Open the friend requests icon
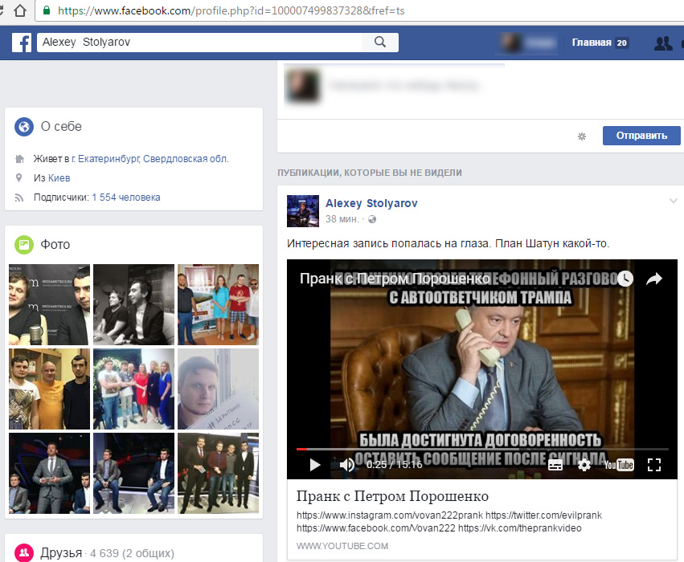This screenshot has height=562, width=684. [x=663, y=43]
